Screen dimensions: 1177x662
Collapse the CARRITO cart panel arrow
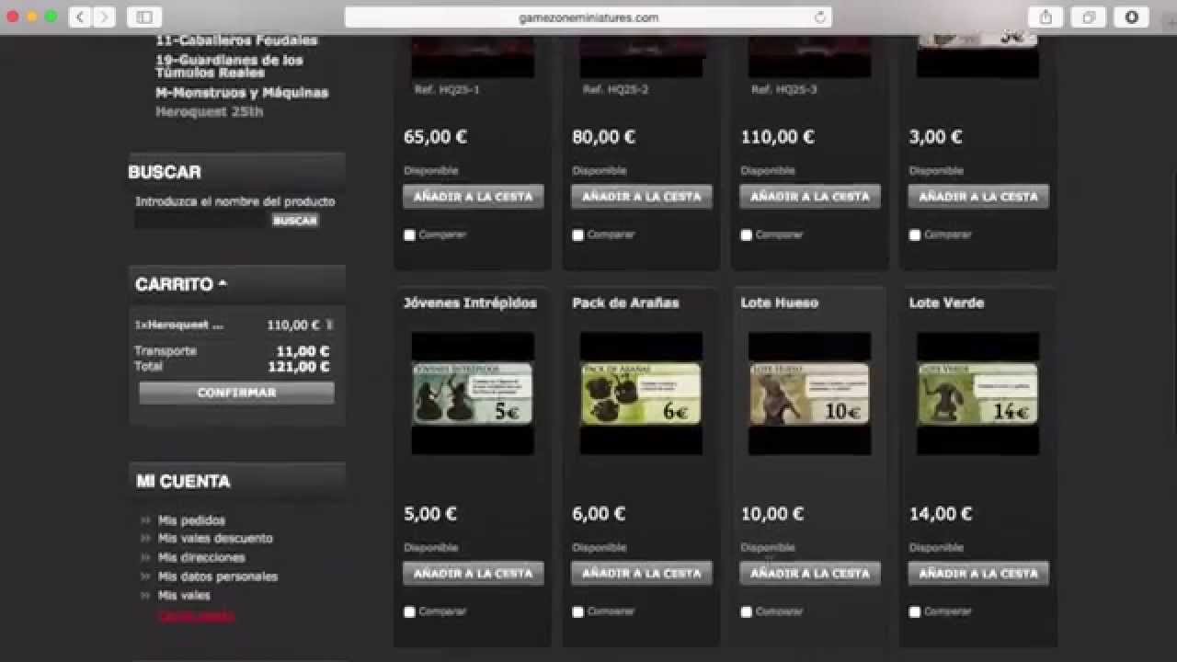click(223, 283)
